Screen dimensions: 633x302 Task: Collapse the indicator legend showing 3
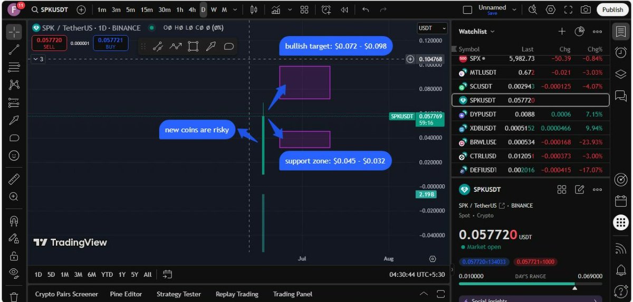click(x=38, y=59)
